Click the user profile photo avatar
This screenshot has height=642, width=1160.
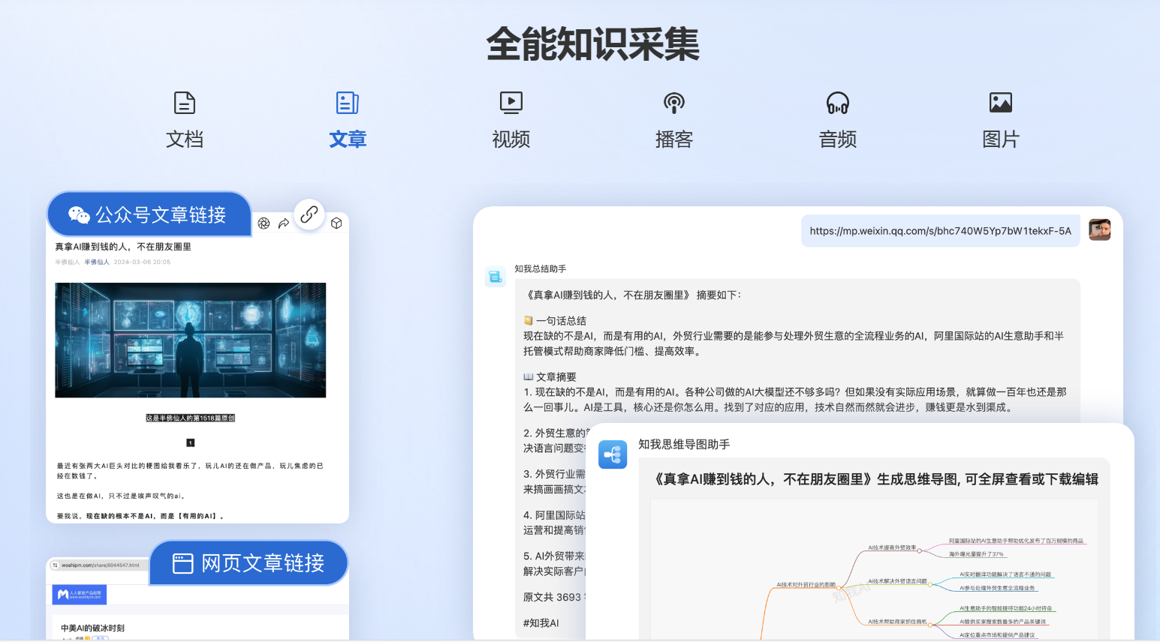tap(1099, 230)
